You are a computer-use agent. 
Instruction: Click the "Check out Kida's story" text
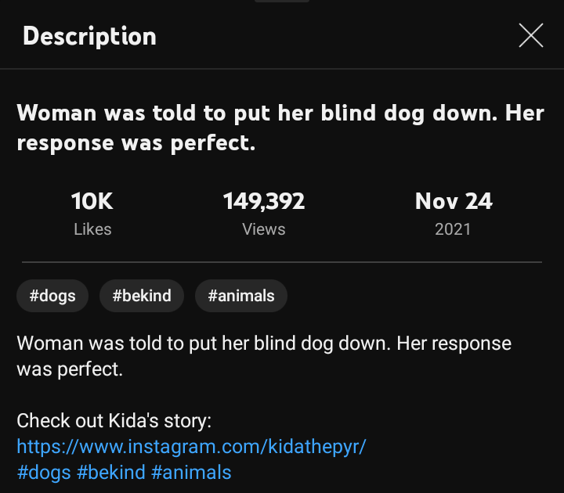tap(114, 421)
